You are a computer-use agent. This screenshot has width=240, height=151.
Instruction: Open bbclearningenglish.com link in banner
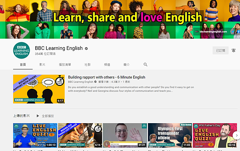(213, 31)
